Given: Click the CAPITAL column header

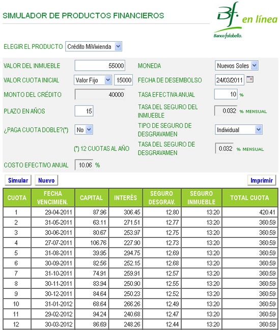Looking at the screenshot, I should (x=92, y=198).
